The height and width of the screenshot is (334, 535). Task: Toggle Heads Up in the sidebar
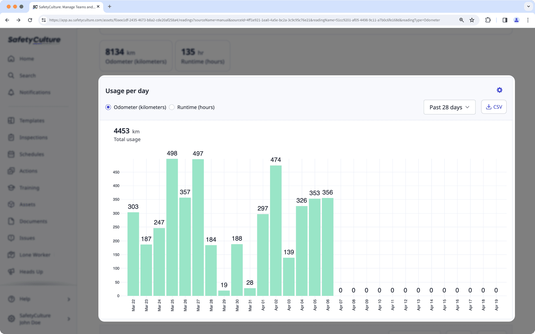pyautogui.click(x=31, y=272)
